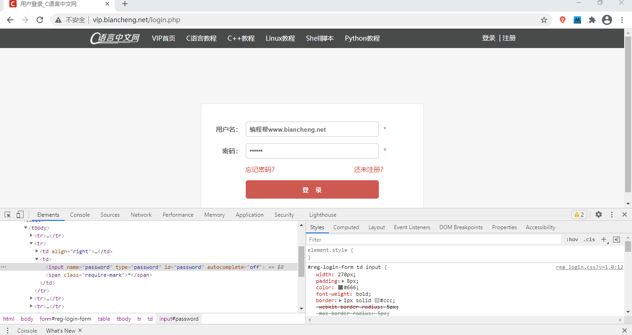This screenshot has width=632, height=335.
Task: Activate the inspect element picker in DevTools
Action: tap(8, 215)
